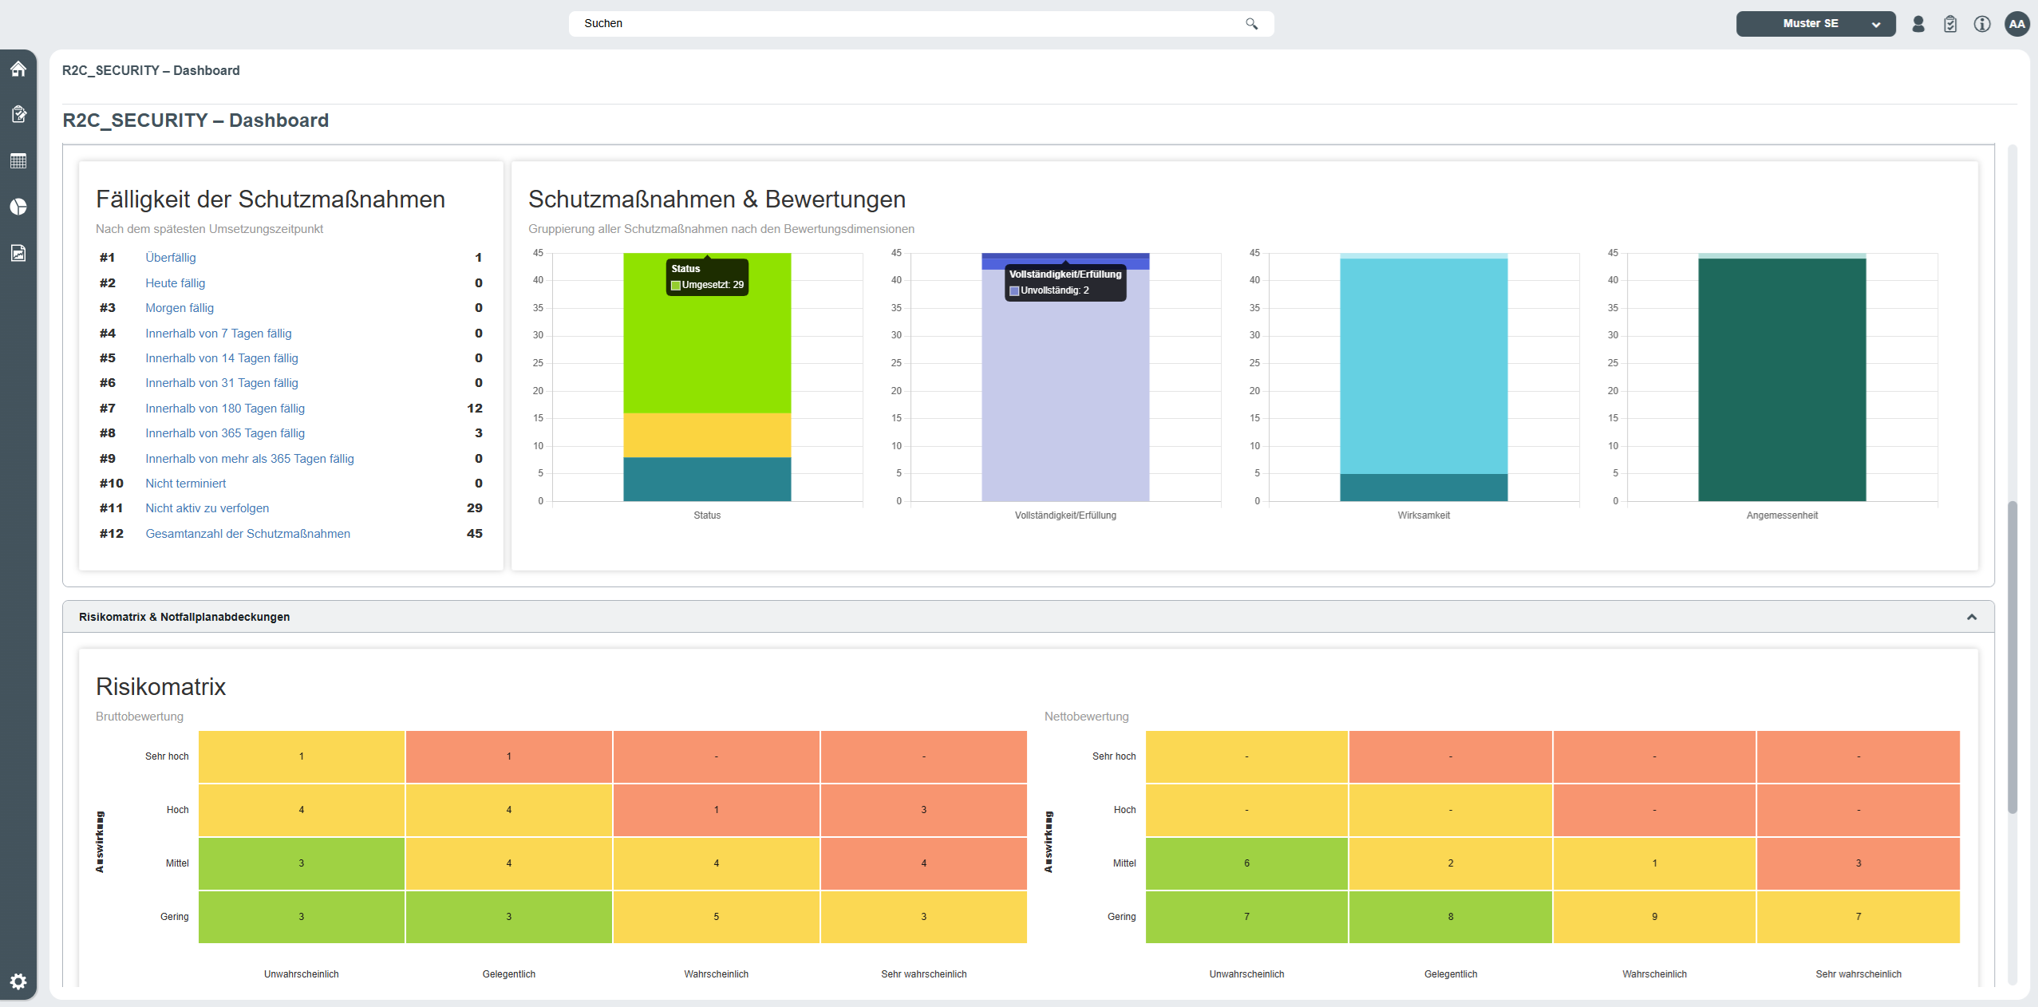
Task: Open Innerhalb von 180 Tagen fällig
Action: click(224, 409)
